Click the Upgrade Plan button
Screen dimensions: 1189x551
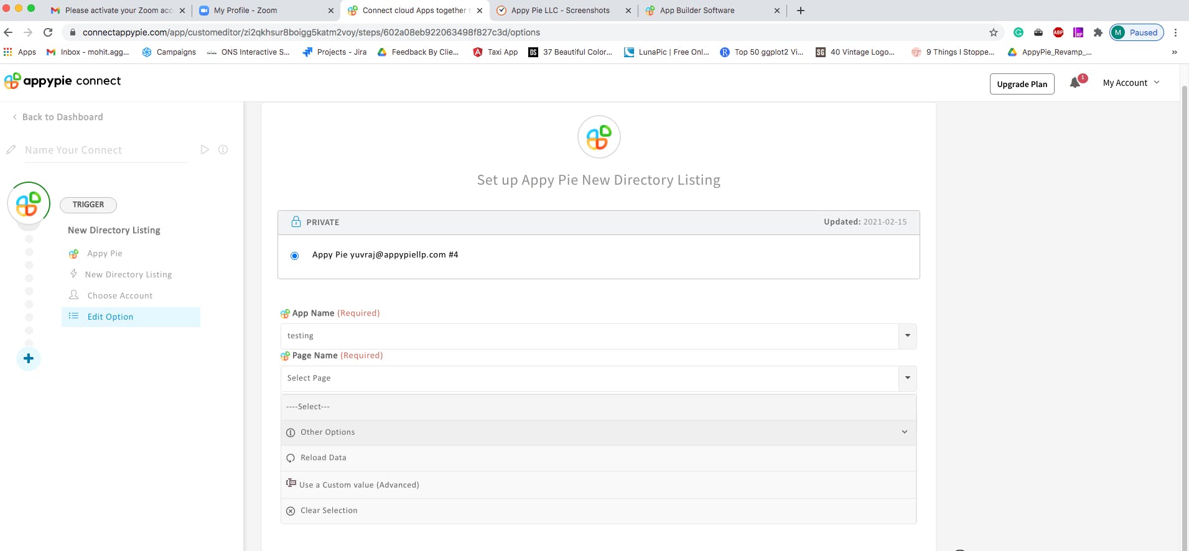pos(1022,84)
